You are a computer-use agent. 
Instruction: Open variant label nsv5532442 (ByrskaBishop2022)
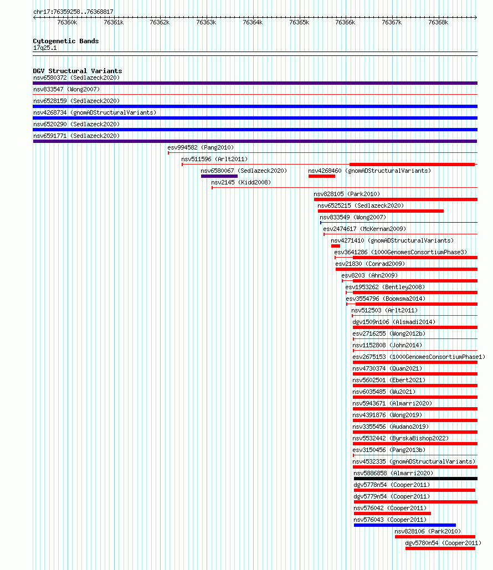(400, 438)
